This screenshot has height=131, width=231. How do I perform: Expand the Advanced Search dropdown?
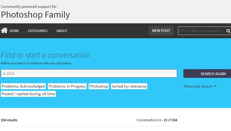[x=200, y=86]
